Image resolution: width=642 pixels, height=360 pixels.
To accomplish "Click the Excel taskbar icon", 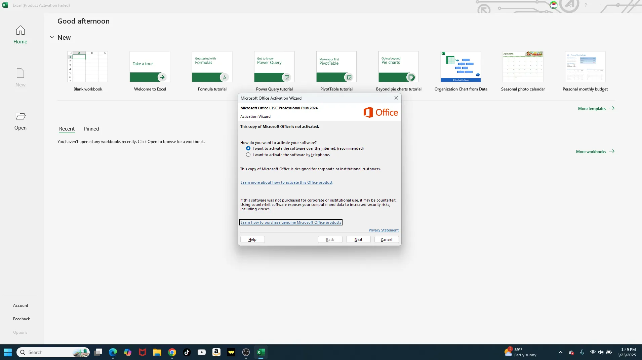I will (261, 352).
